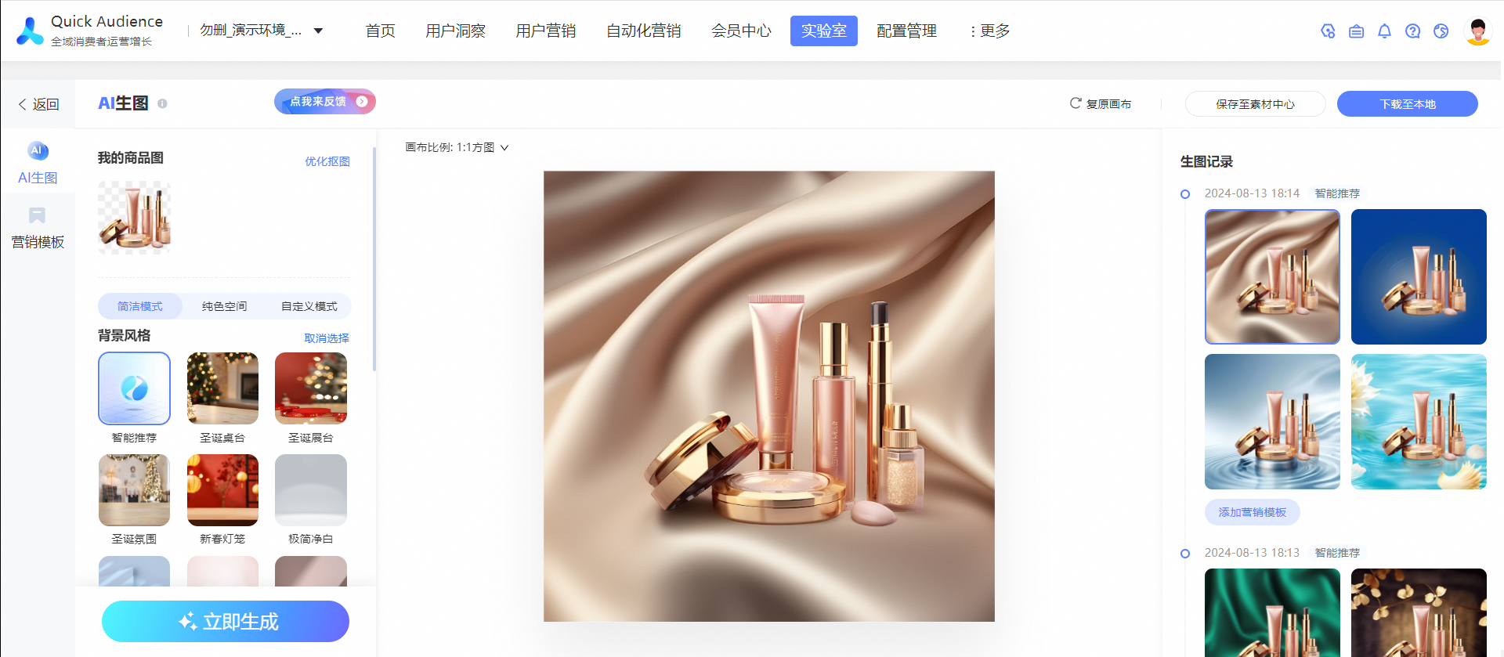The image size is (1504, 657).
Task: Select the AI生图 sidebar icon
Action: click(38, 150)
